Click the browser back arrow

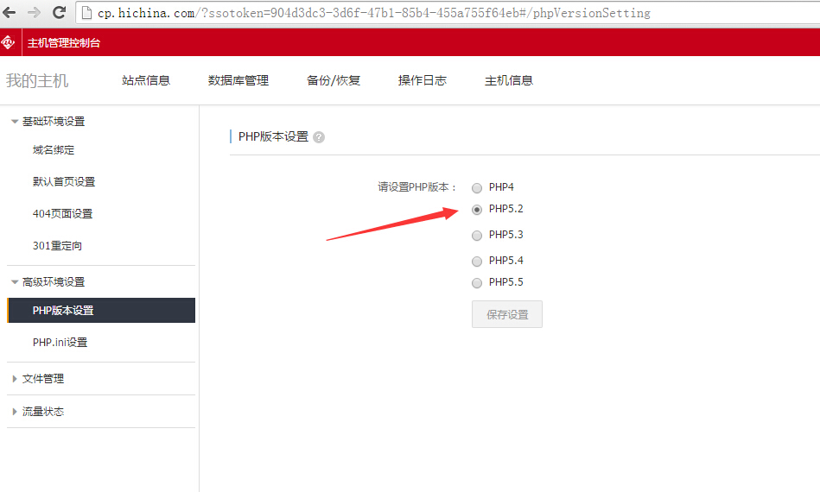[10, 13]
